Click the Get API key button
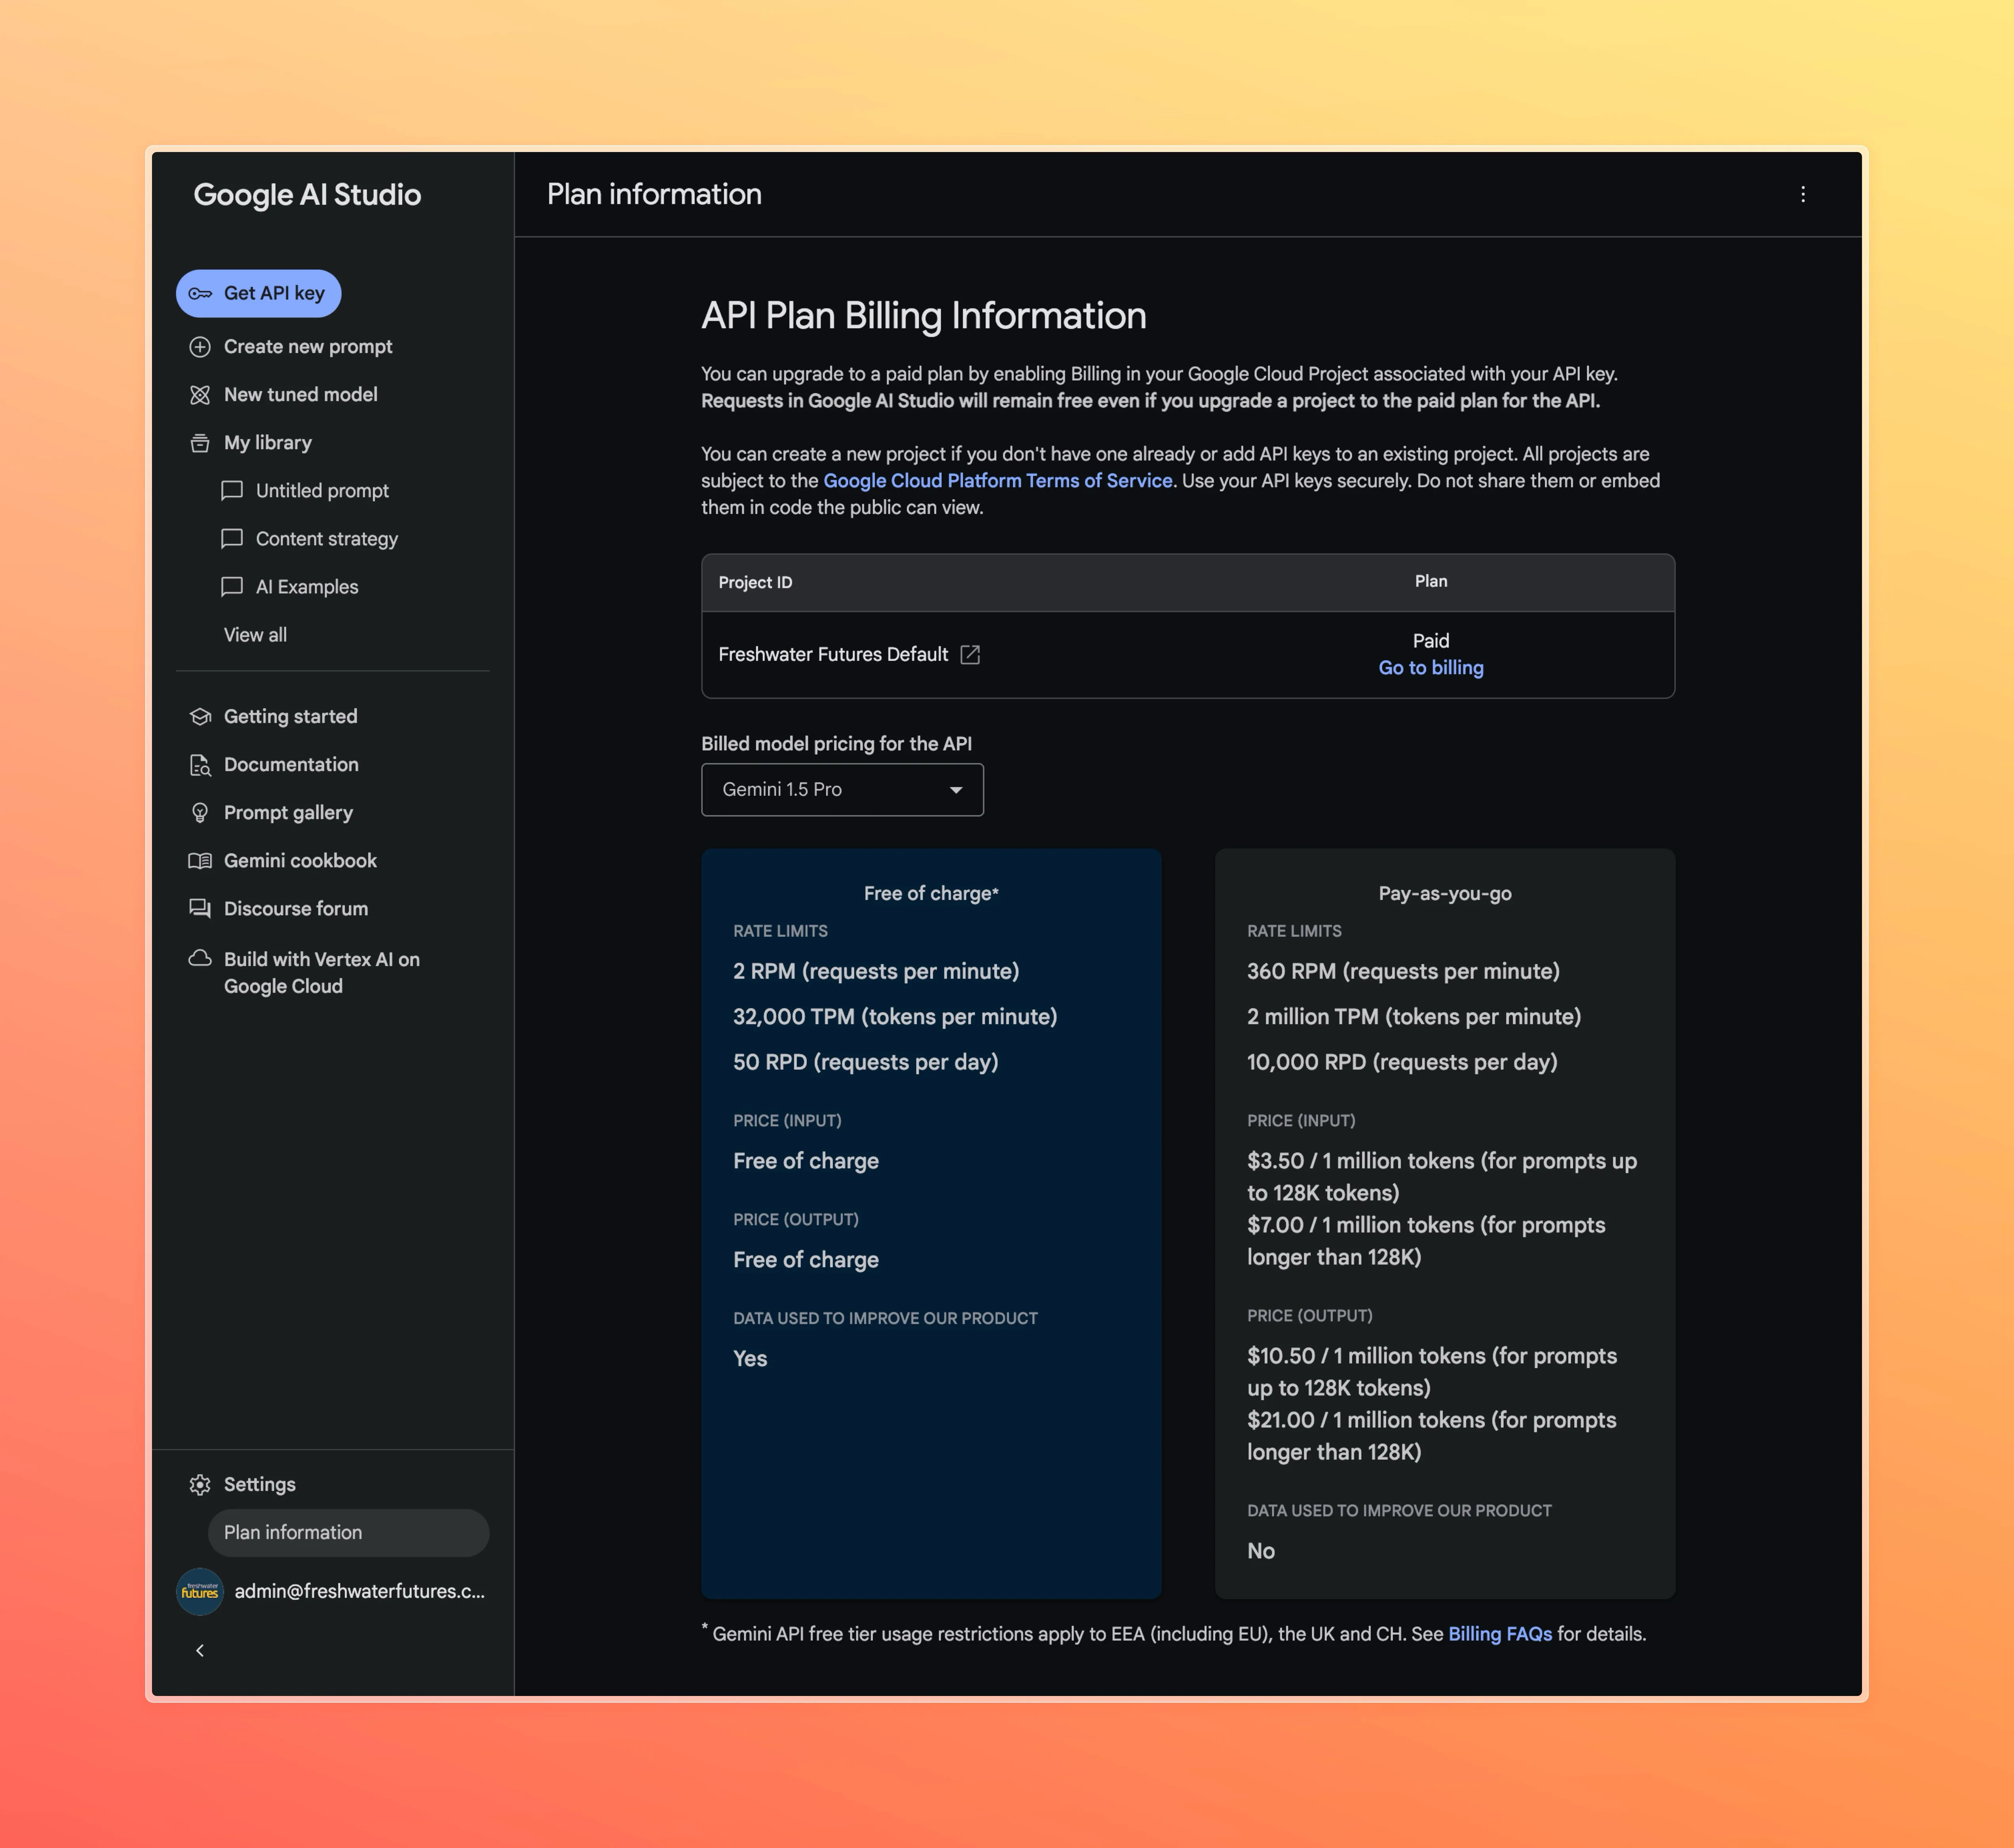This screenshot has width=2014, height=1848. click(x=258, y=293)
